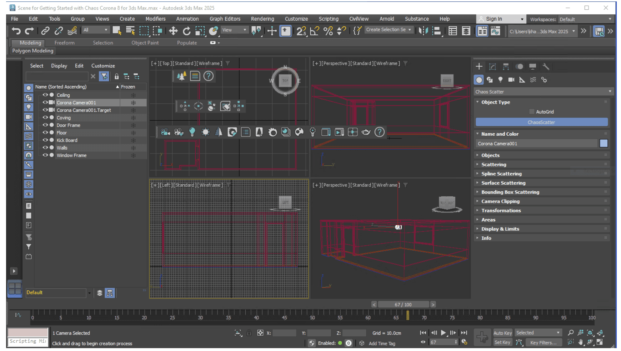
Task: Select Corona Camera001.Target in scene list
Action: 84,110
